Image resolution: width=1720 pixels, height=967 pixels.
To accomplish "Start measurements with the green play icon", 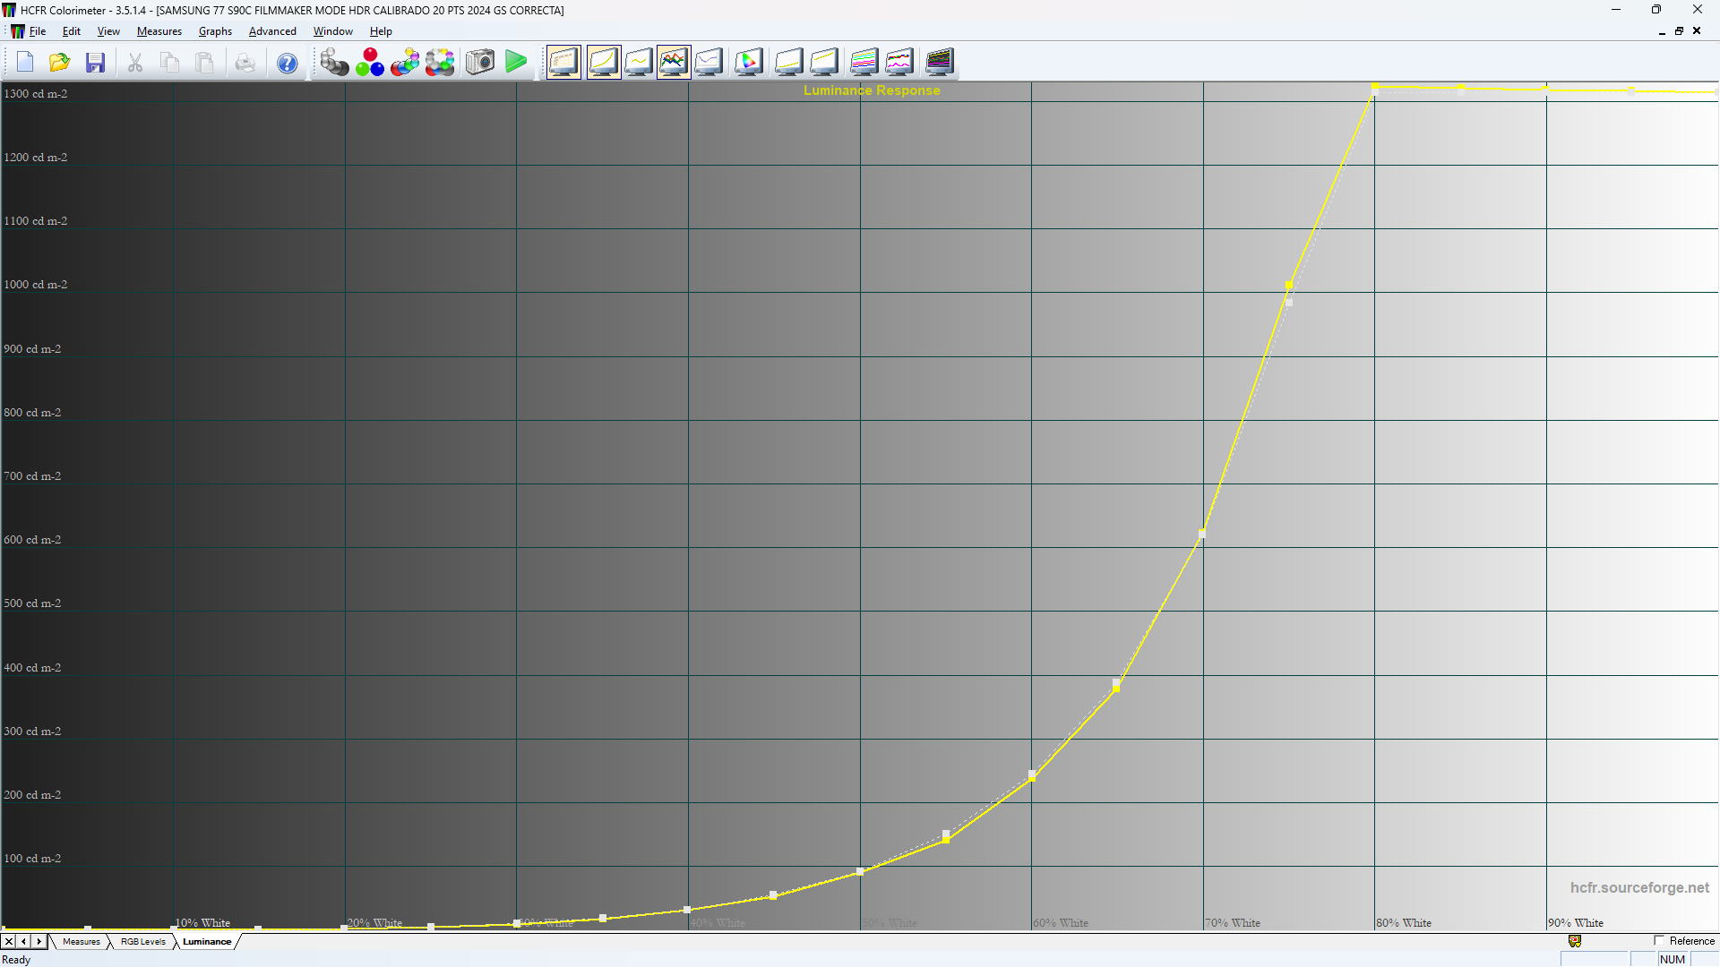I will point(516,62).
